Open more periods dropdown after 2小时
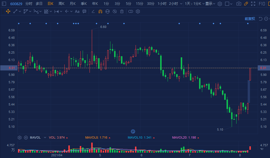This screenshot has width=270, height=158. tap(181, 4)
